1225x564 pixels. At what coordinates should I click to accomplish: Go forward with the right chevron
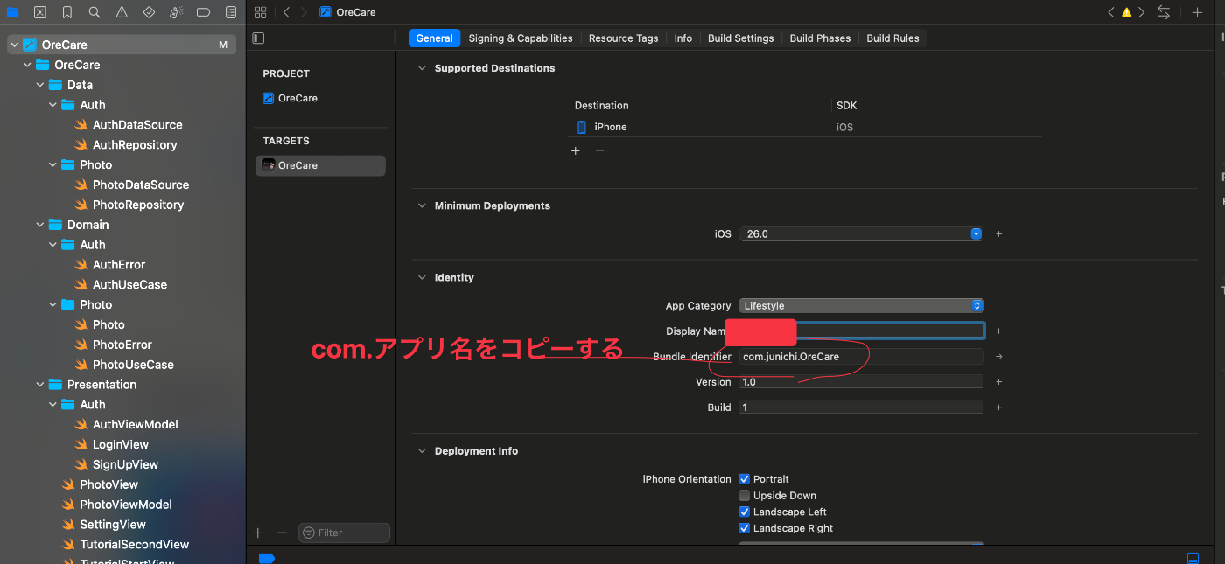pyautogui.click(x=304, y=12)
